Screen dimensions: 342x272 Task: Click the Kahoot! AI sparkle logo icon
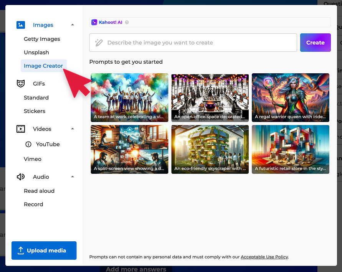94,22
